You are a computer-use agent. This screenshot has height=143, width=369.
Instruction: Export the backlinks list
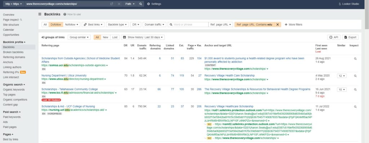(350, 37)
